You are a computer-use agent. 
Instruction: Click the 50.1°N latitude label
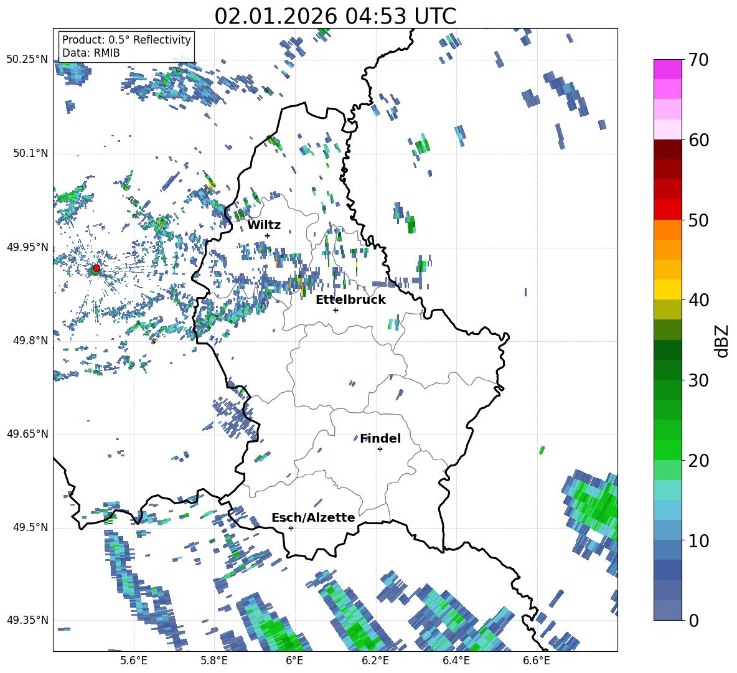coord(30,153)
